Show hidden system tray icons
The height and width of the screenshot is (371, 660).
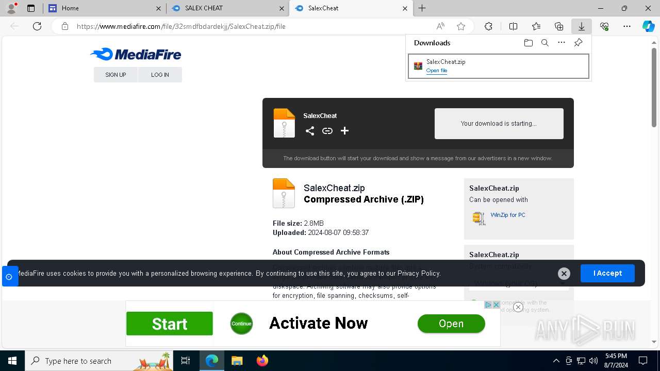click(556, 361)
